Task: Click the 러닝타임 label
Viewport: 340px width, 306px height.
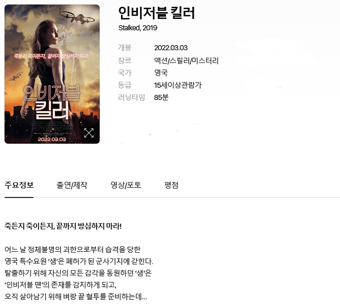Action: pyautogui.click(x=132, y=97)
